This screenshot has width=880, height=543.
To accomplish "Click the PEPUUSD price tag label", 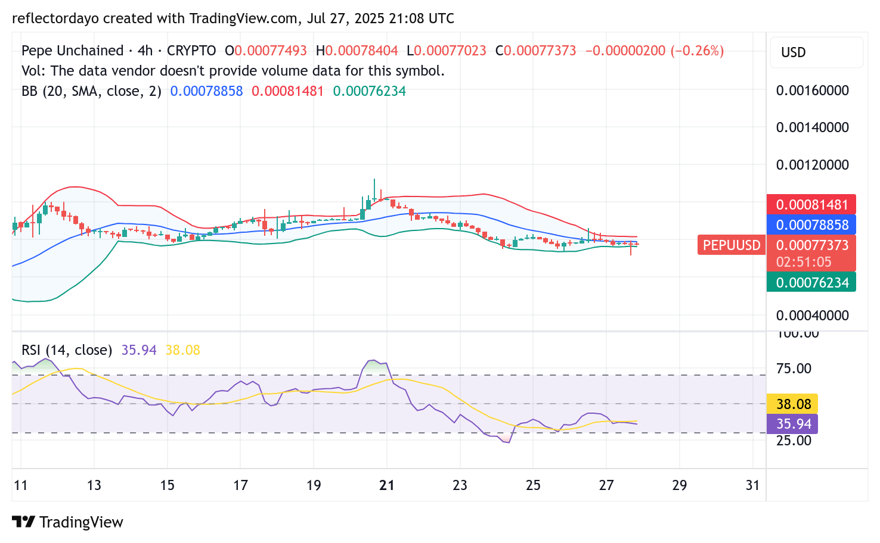I will pos(732,245).
